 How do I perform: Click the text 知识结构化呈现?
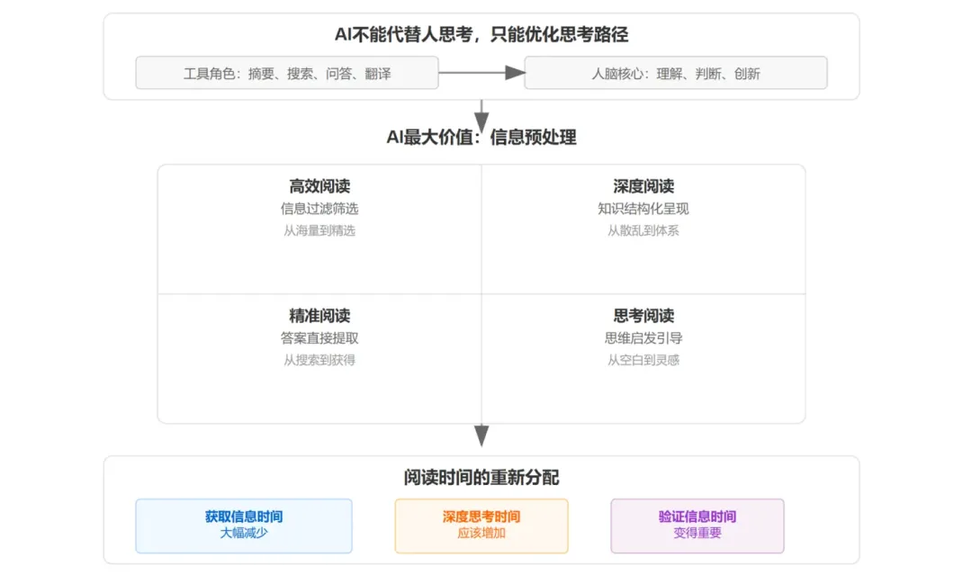coord(643,209)
